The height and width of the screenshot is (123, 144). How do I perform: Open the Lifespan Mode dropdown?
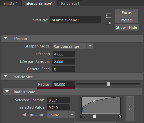pyautogui.click(x=73, y=46)
